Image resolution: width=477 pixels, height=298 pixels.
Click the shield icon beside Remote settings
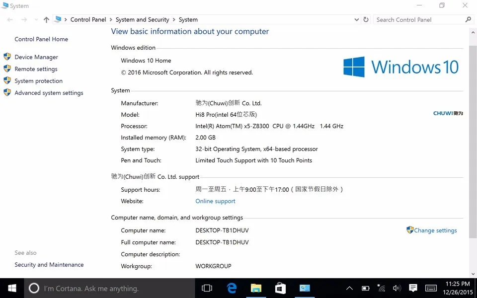click(x=7, y=69)
